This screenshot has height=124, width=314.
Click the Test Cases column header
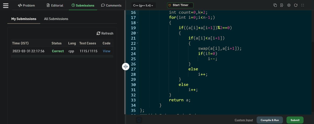point(88,43)
